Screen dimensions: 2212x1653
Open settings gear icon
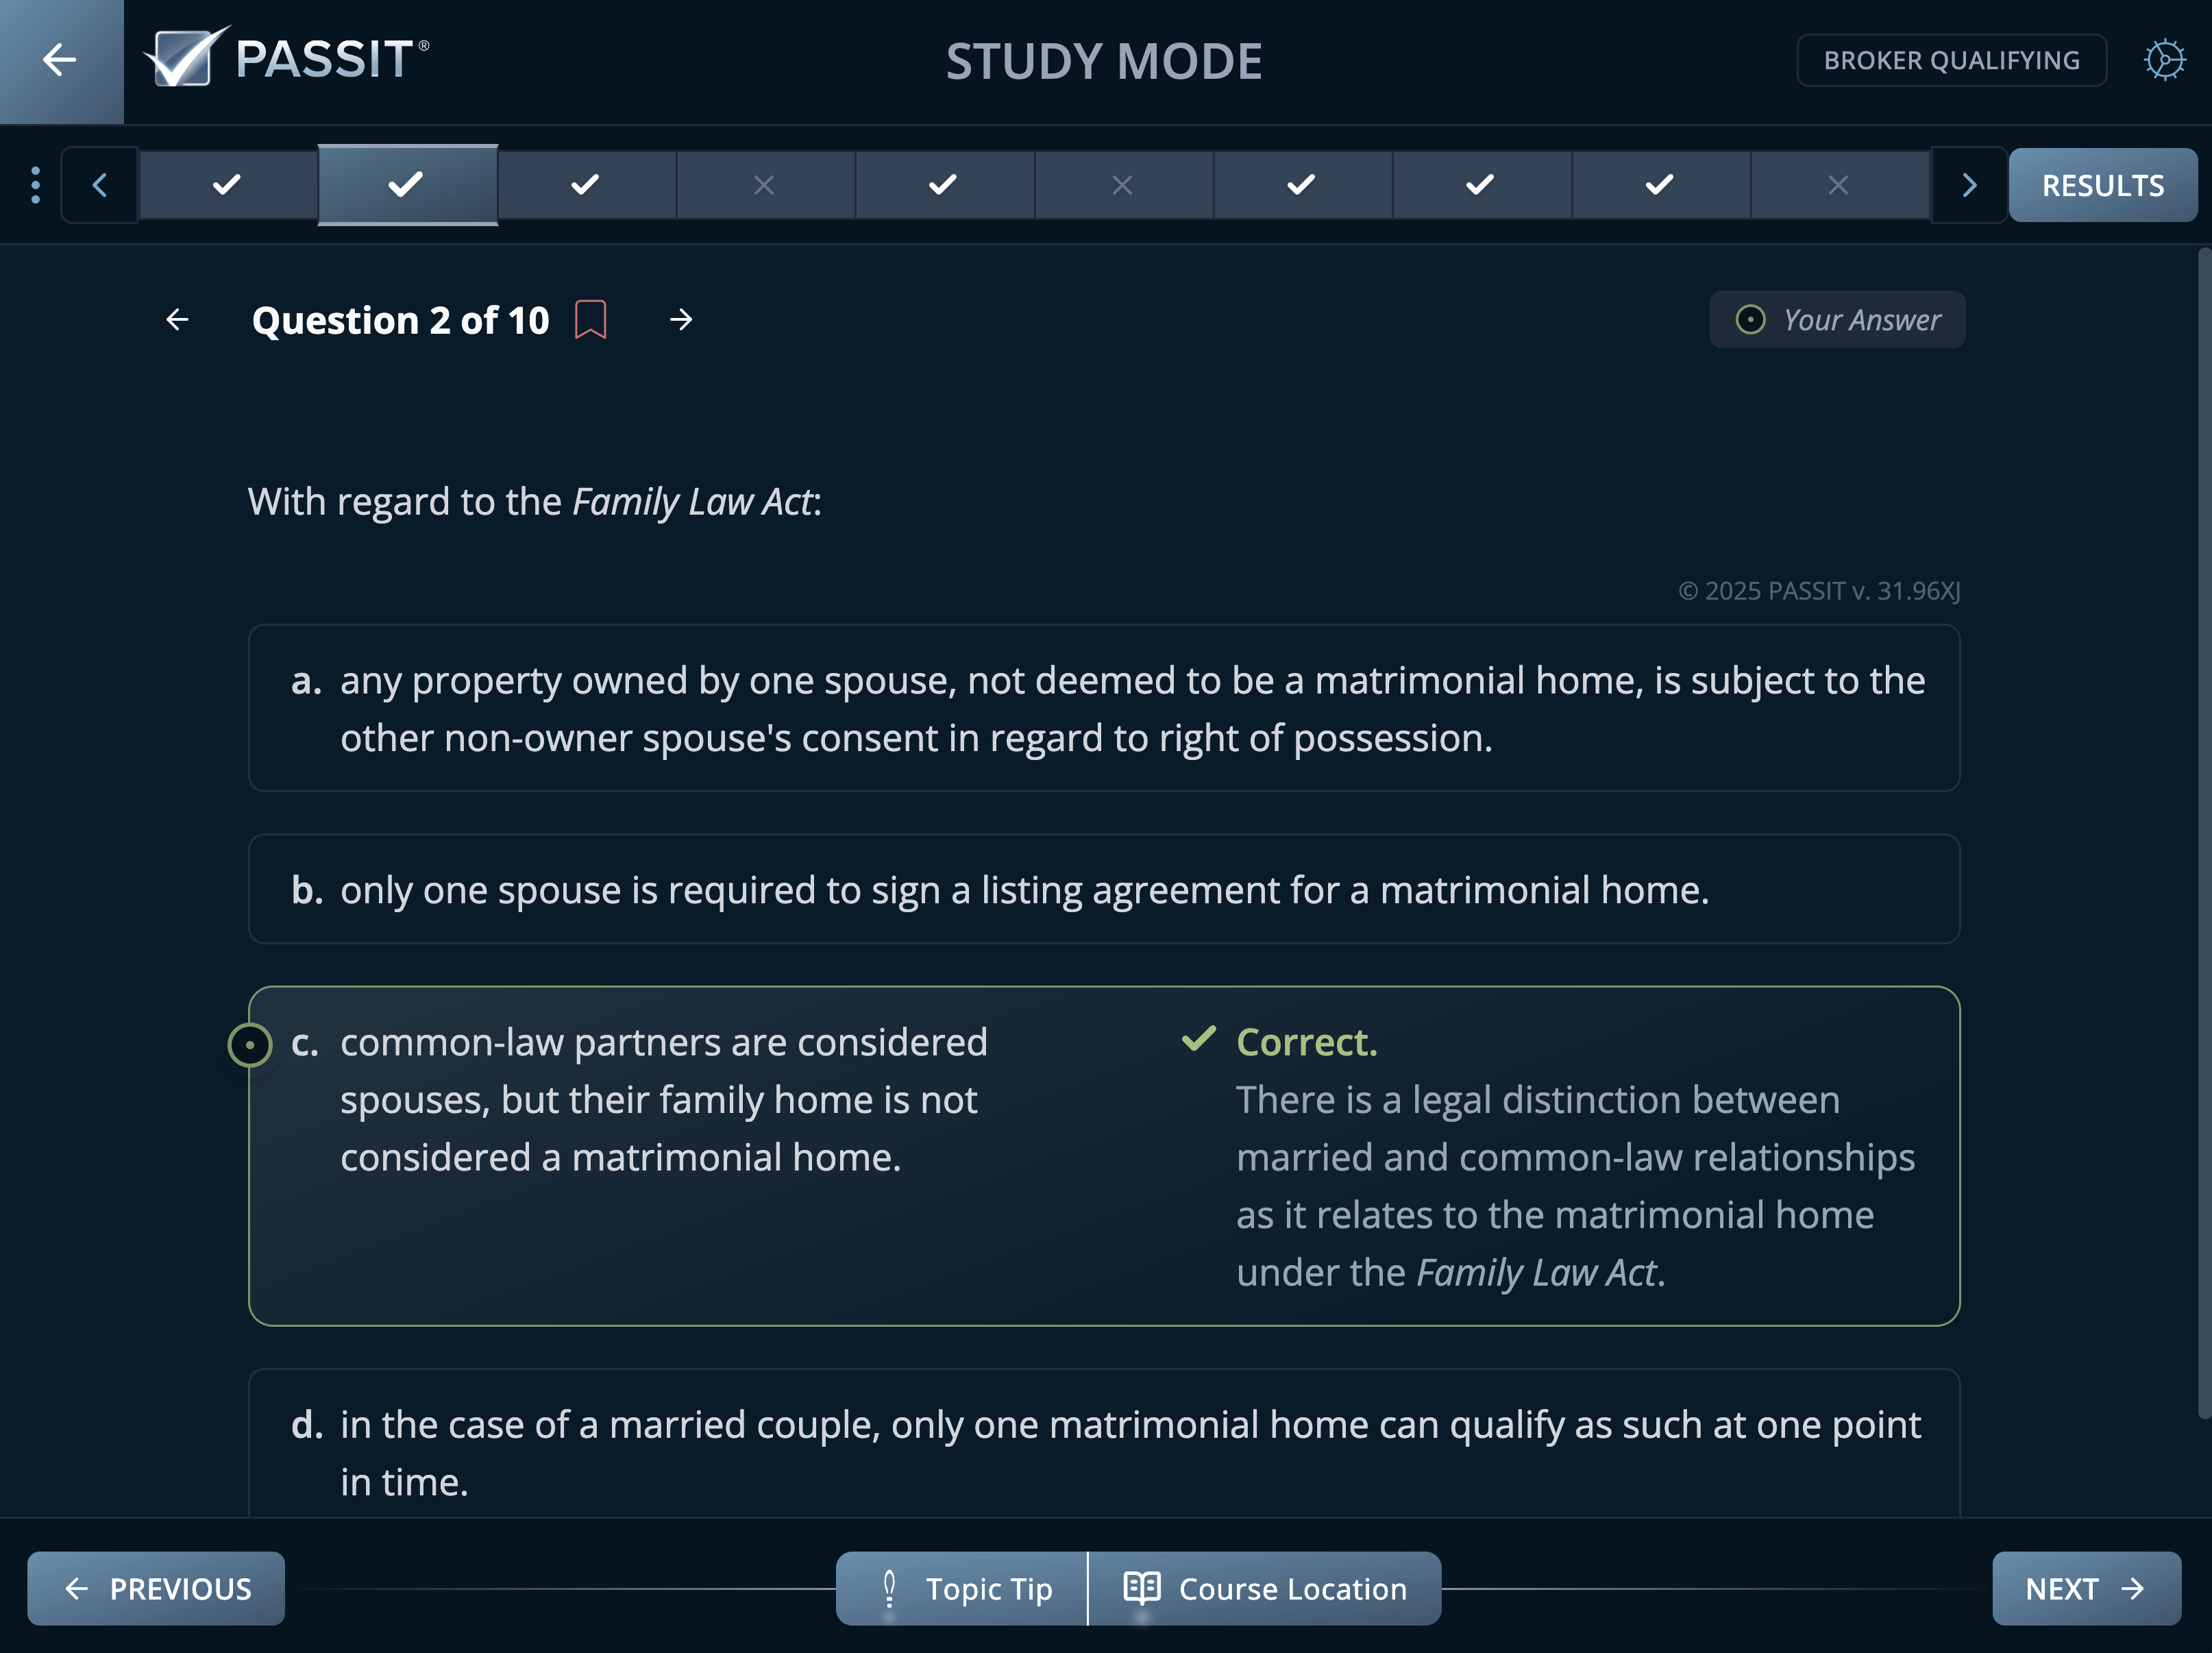(2164, 60)
